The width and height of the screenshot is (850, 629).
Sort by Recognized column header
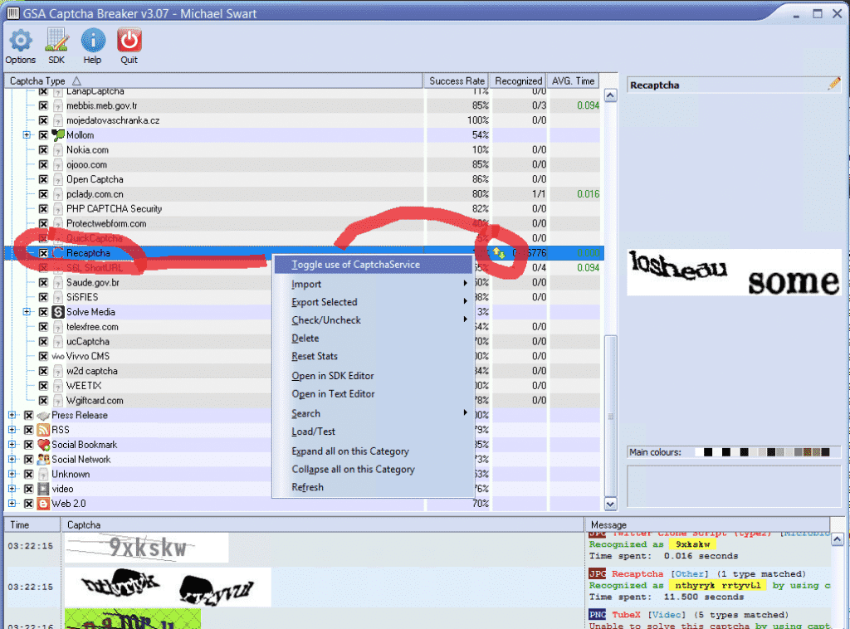point(518,80)
